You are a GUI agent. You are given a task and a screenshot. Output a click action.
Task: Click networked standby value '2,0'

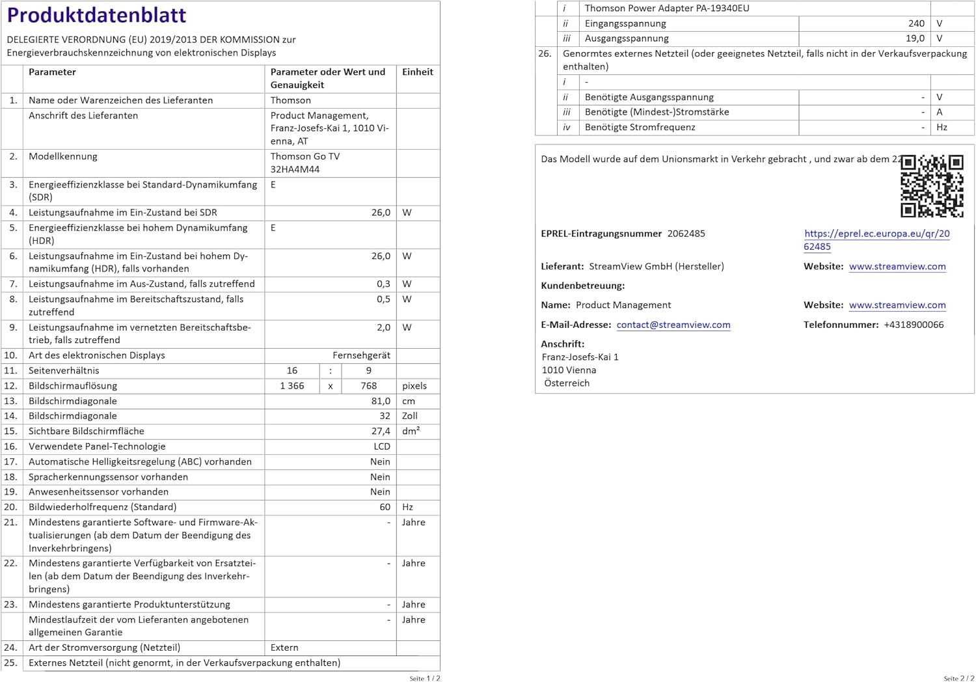(x=383, y=328)
